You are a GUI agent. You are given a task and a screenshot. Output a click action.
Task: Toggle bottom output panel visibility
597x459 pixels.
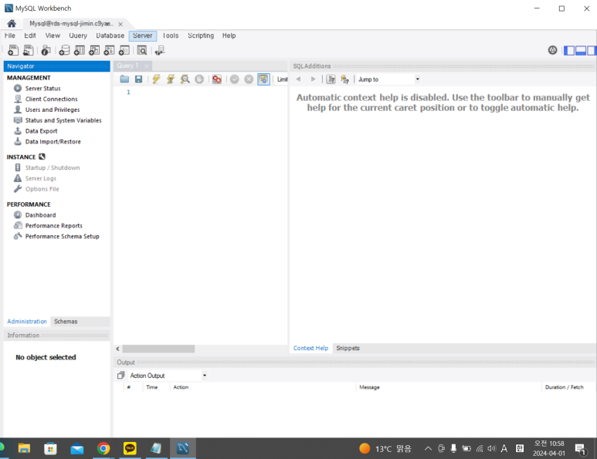coord(581,50)
